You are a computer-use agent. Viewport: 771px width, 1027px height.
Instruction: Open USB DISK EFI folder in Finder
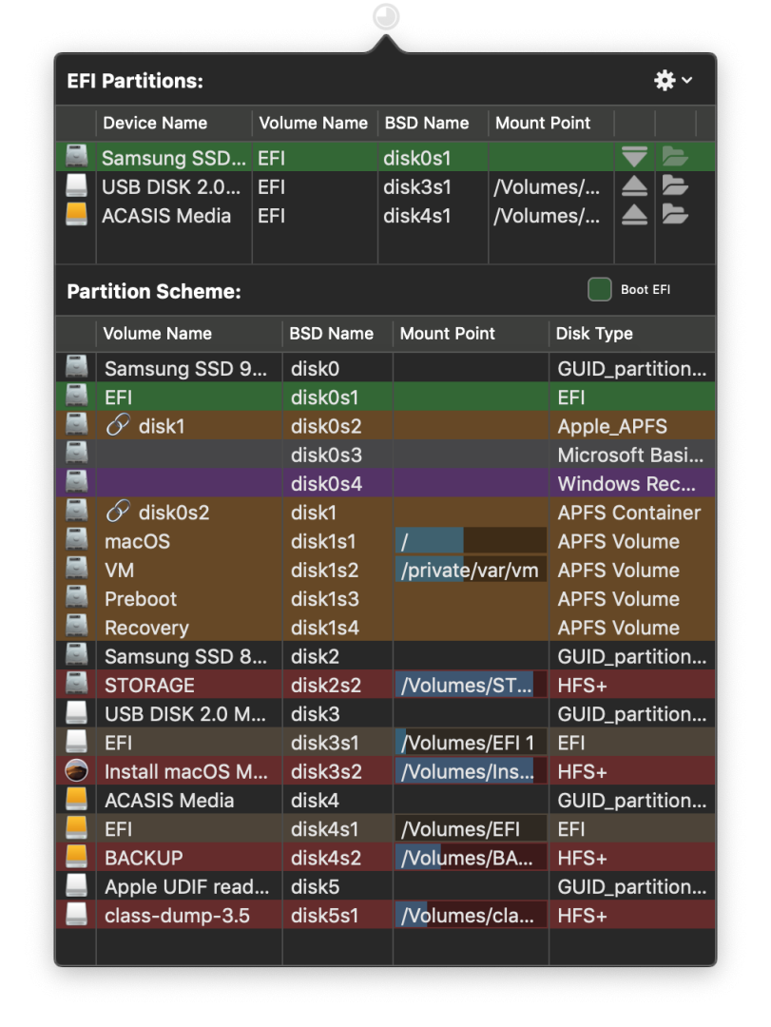point(675,186)
